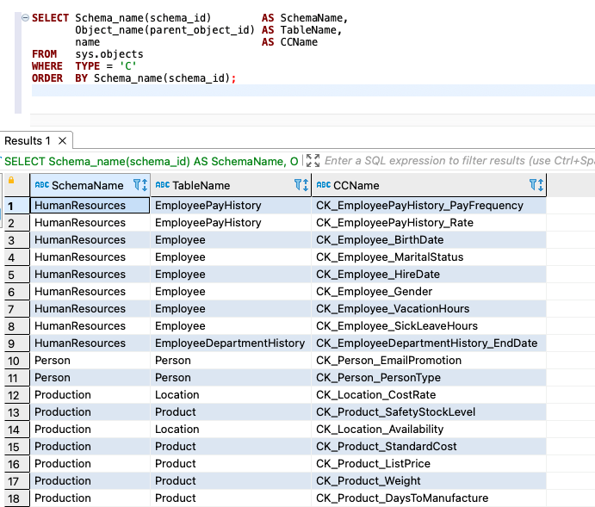Select the CK_Employee_BirthDate cell
Viewport: 595px width, 507px height.
coord(429,239)
